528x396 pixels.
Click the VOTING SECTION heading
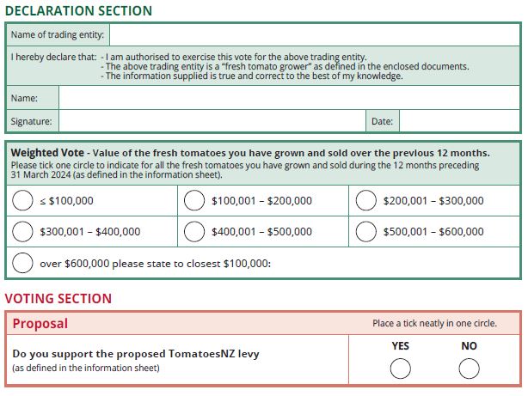coord(58,299)
